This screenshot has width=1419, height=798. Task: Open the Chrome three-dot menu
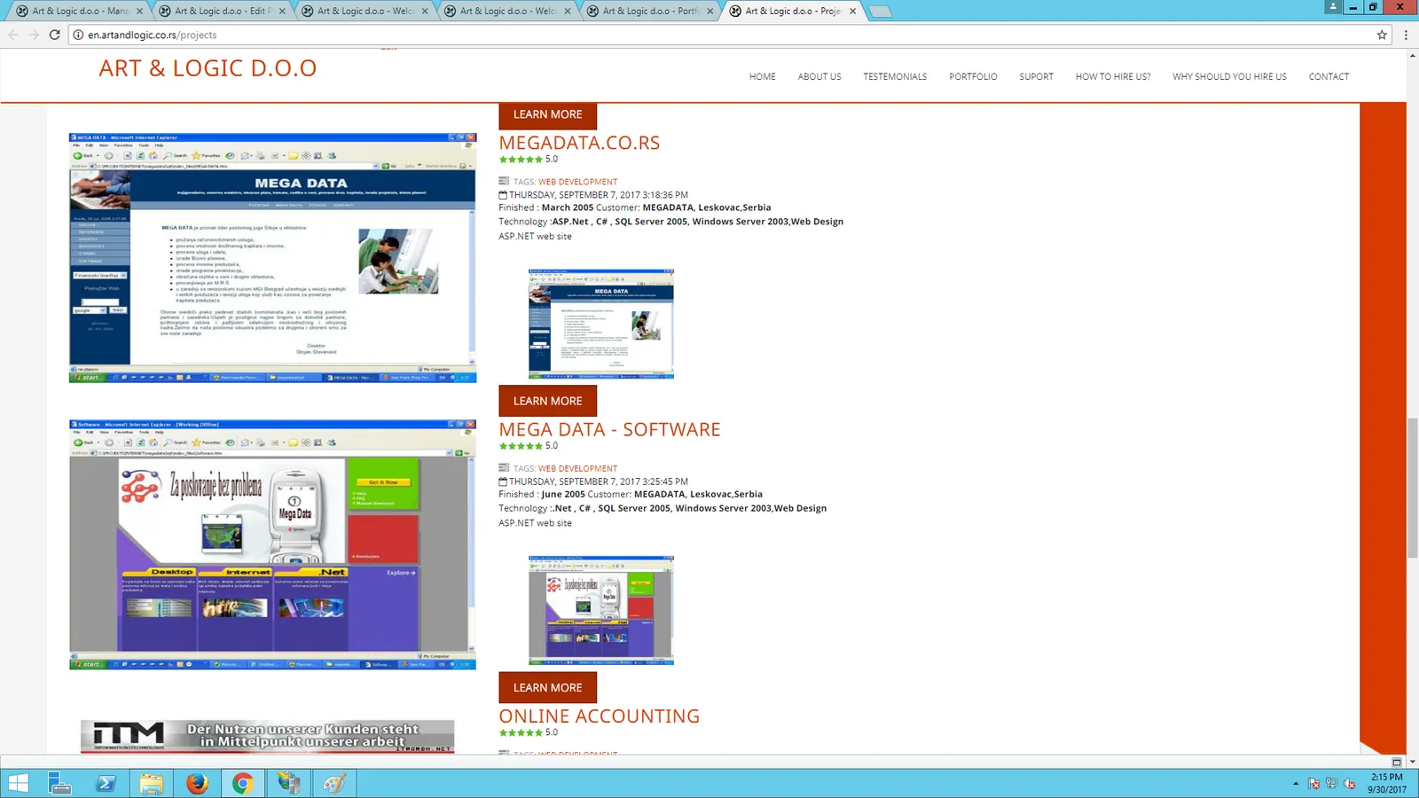tap(1406, 35)
